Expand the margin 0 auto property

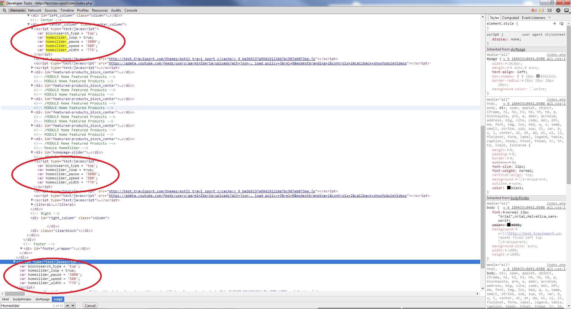pos(509,68)
